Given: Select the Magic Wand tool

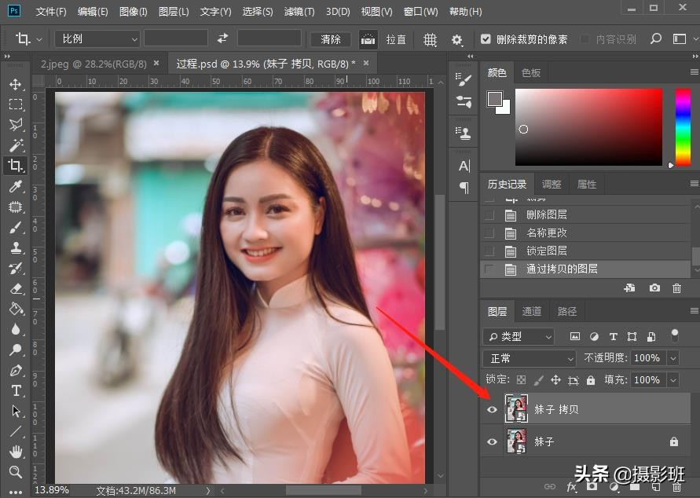Looking at the screenshot, I should 15,145.
